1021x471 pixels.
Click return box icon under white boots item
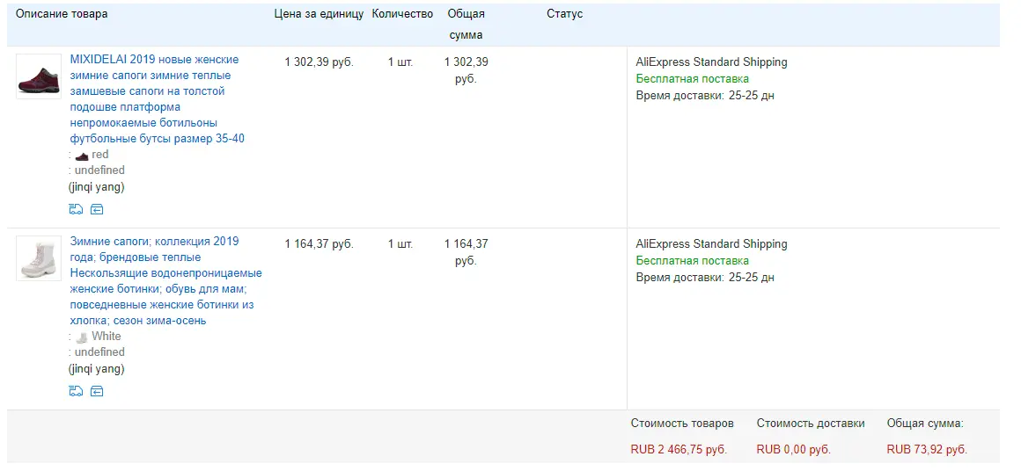(96, 391)
